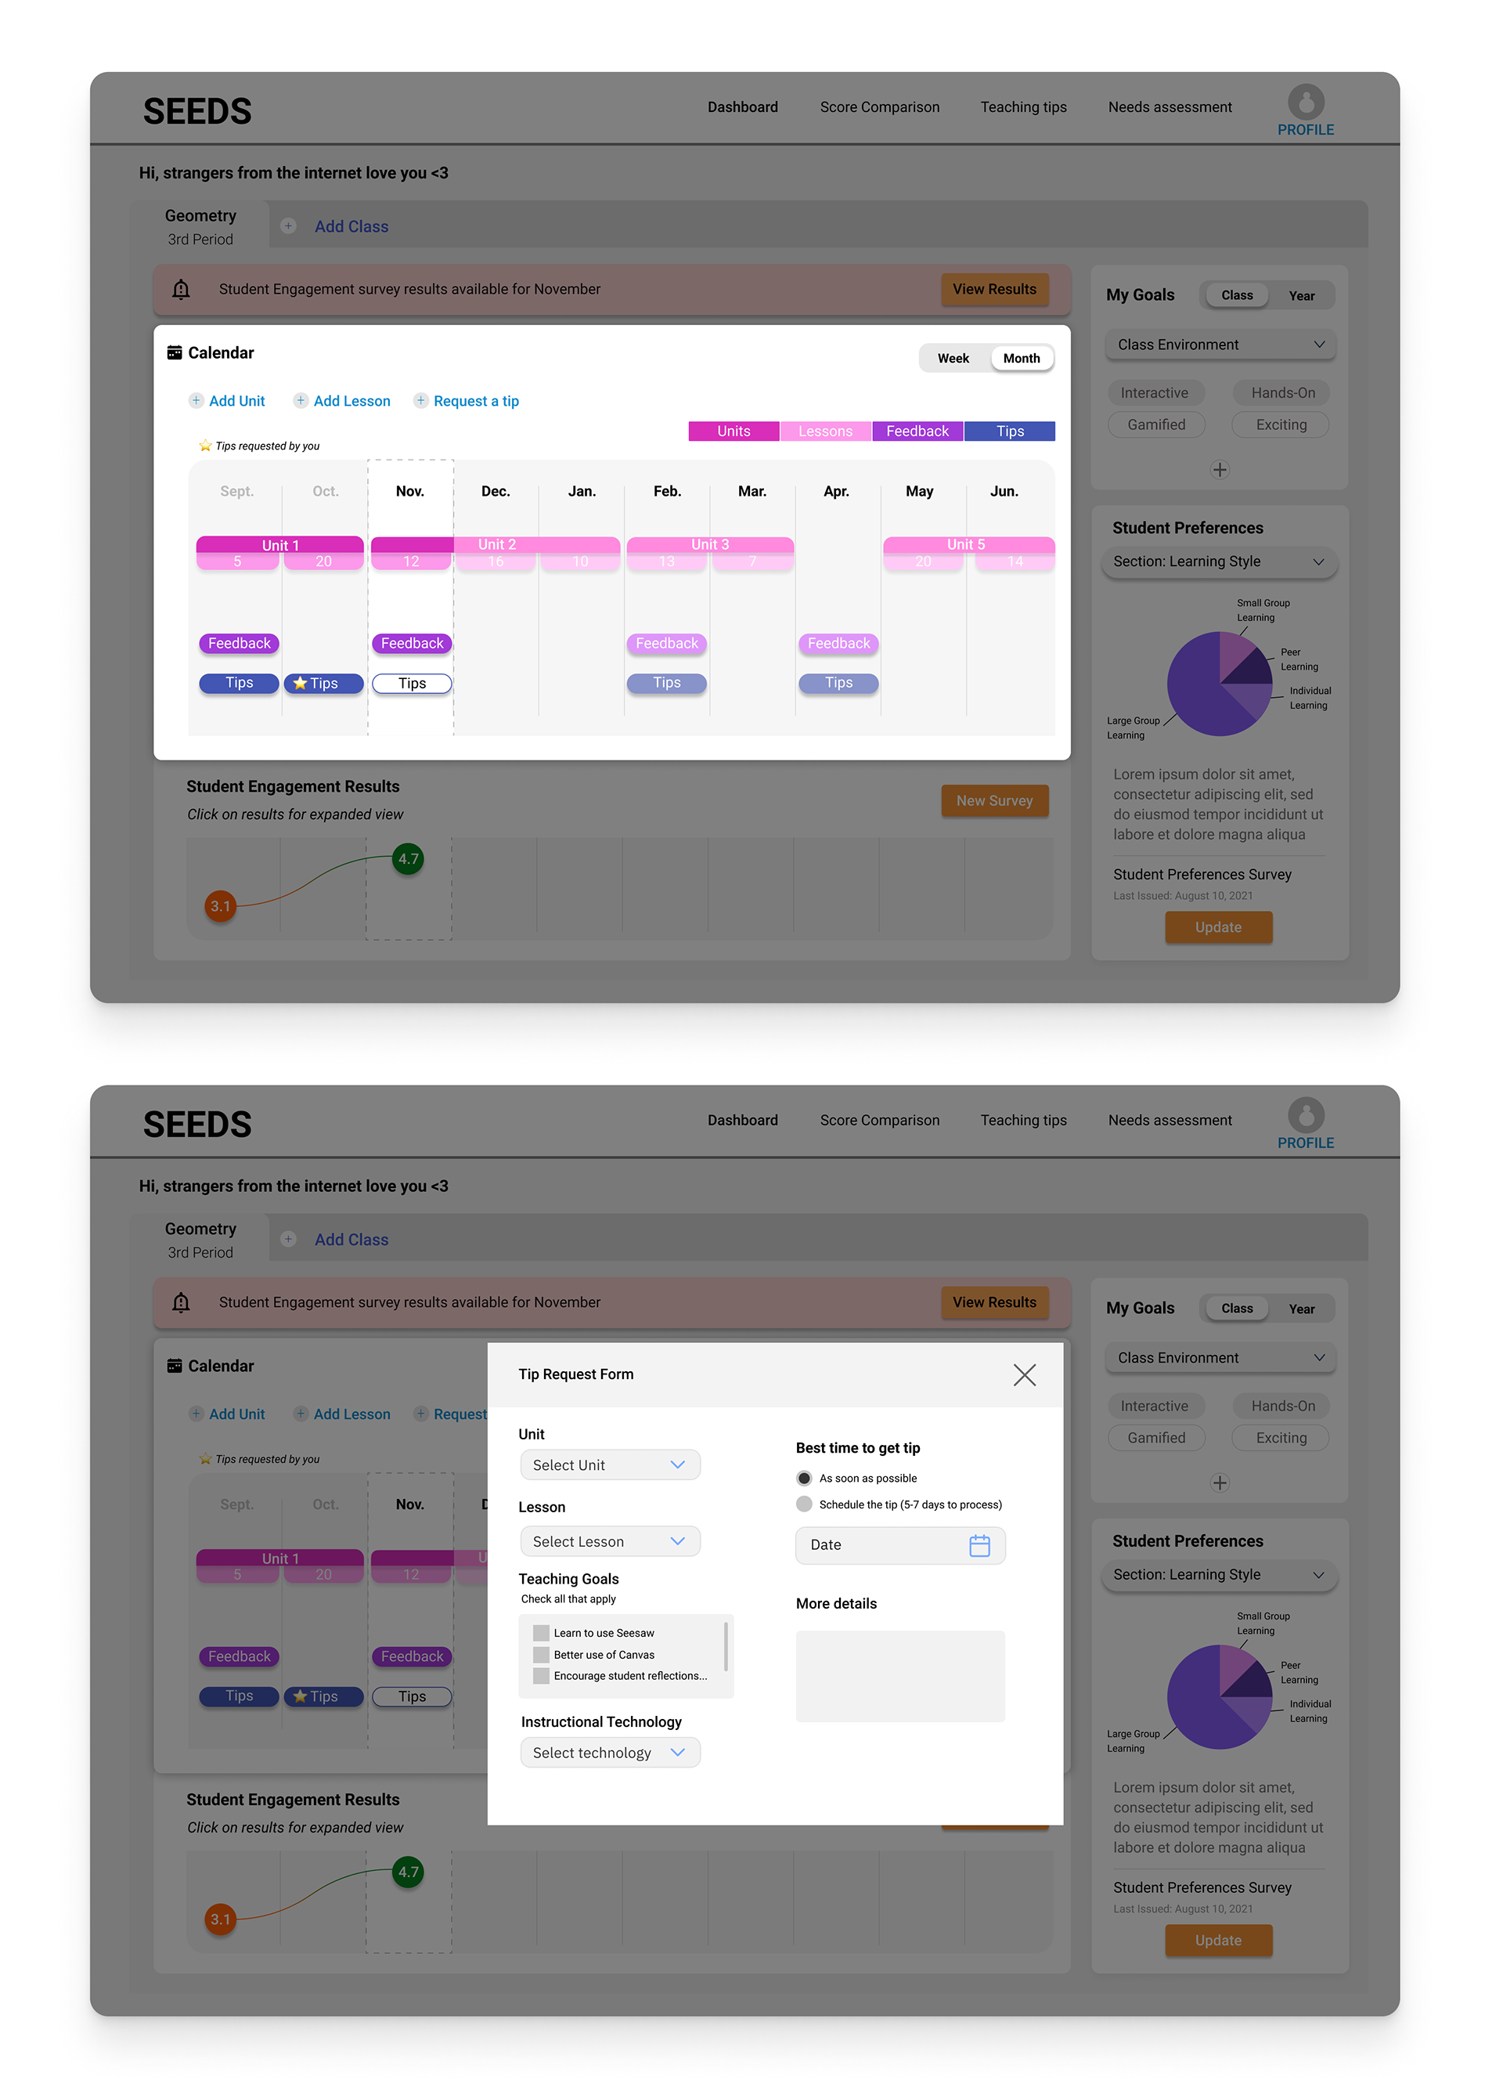Click the plus icon next to Add Lesson in the upper calendar

tap(301, 401)
